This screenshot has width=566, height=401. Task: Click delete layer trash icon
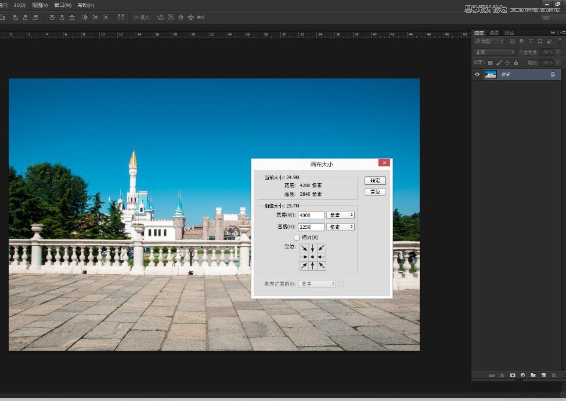(x=554, y=375)
